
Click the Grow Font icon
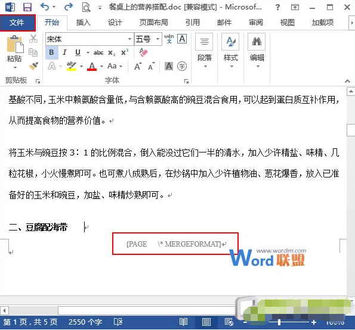point(138,66)
